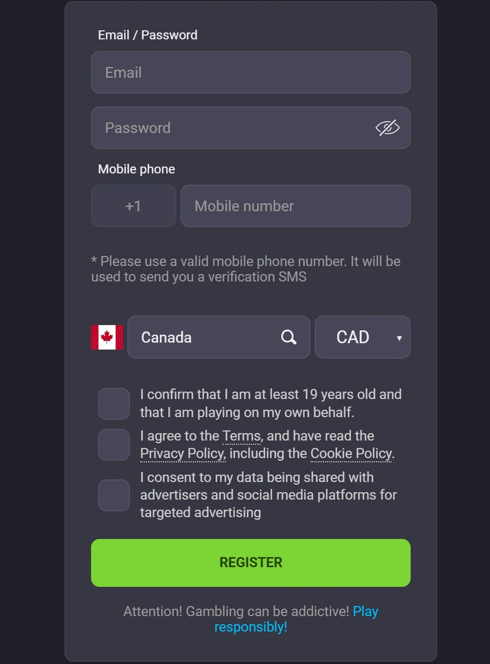Click the Email input field
This screenshot has height=664, width=490.
(x=251, y=72)
